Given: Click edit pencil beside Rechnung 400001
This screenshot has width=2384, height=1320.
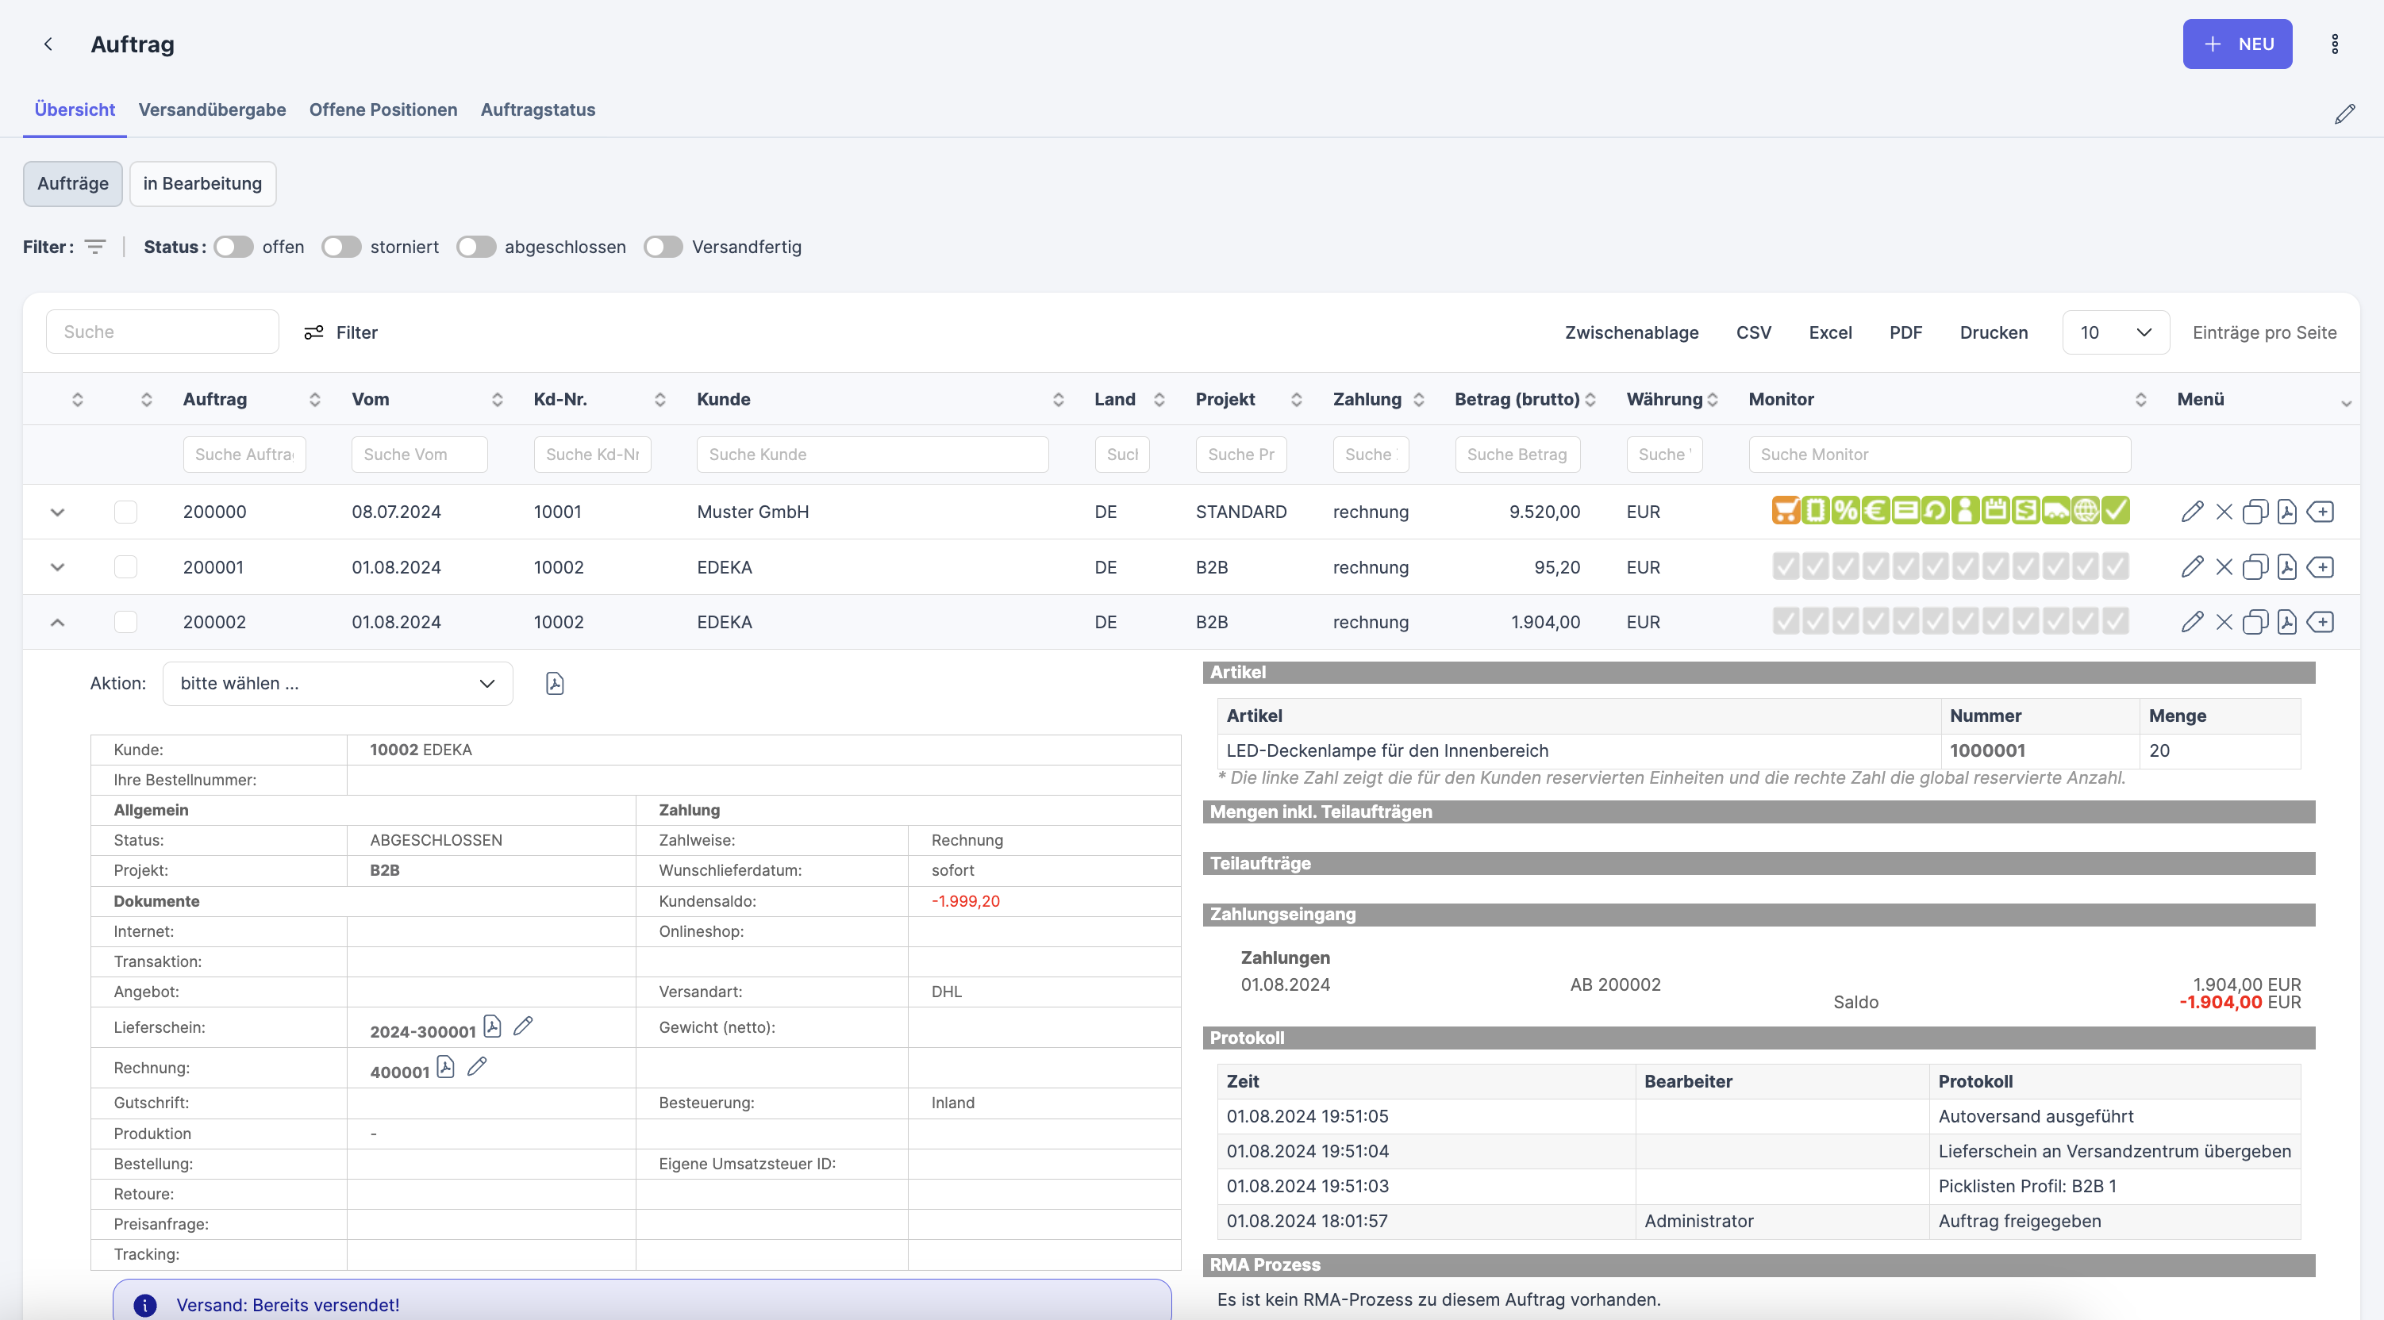Looking at the screenshot, I should 477,1068.
